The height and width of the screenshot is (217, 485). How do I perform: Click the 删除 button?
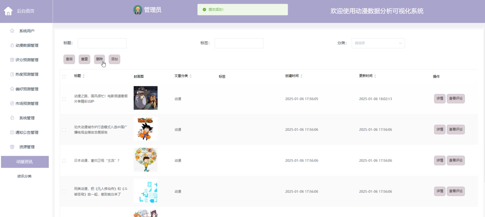click(99, 59)
